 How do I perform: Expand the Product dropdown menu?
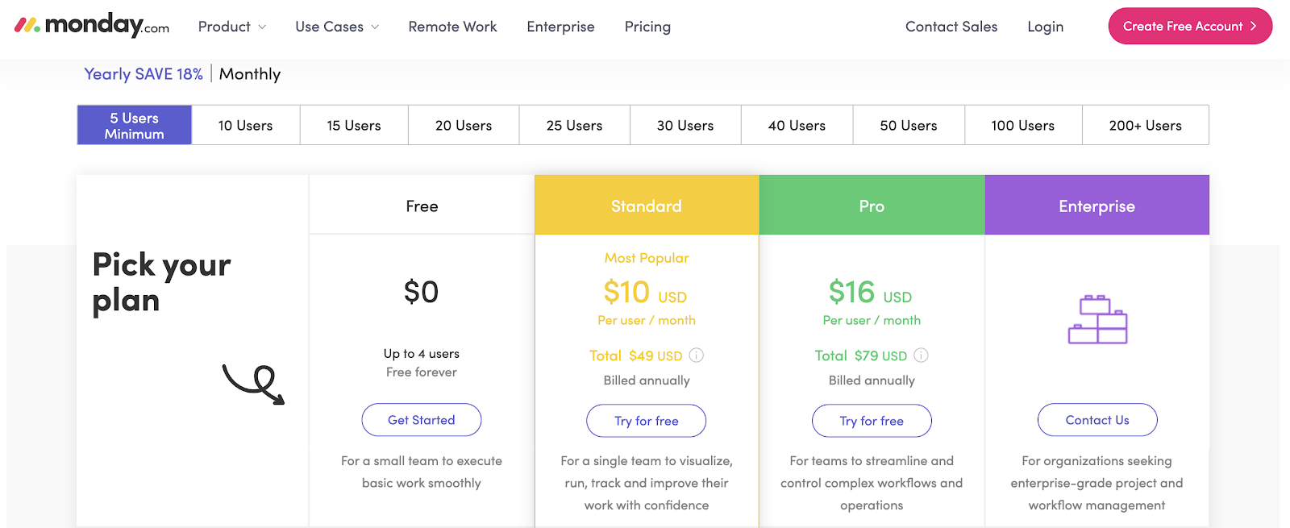pyautogui.click(x=231, y=27)
